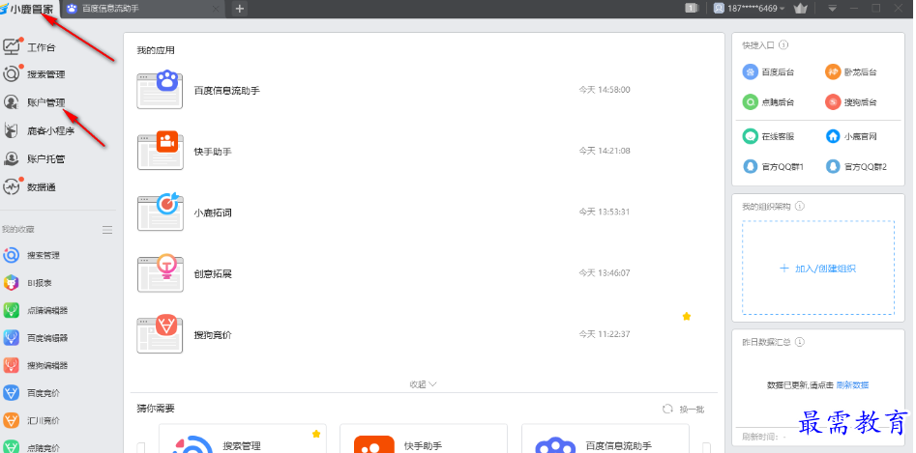This screenshot has width=916, height=453.
Task: Open 百度后台 quick link
Action: point(768,72)
